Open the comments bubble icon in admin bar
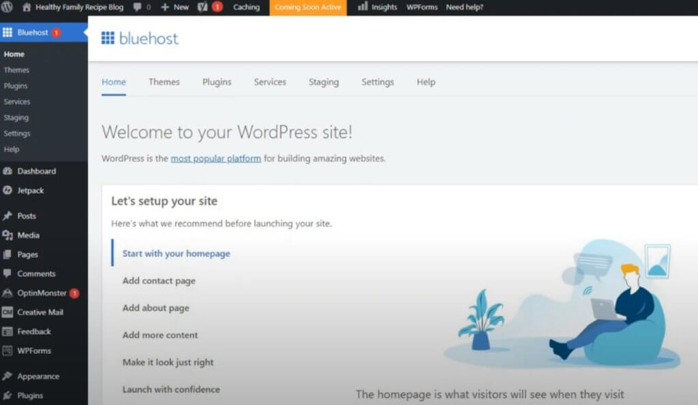698x405 pixels. [x=138, y=7]
